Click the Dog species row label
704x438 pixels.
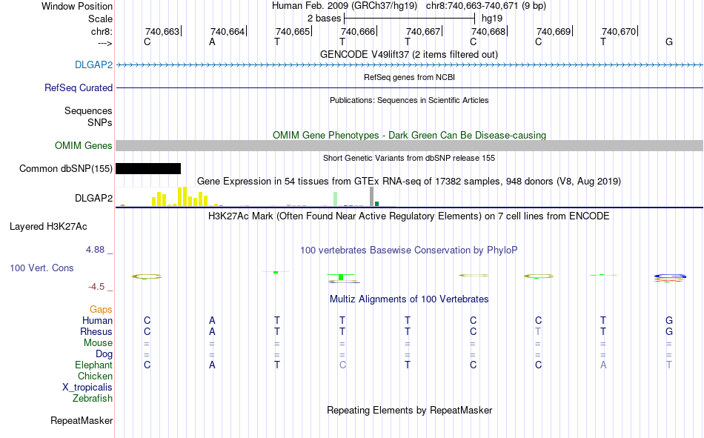point(104,354)
